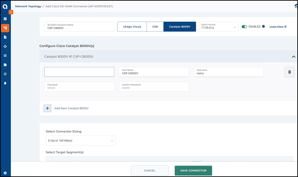The image size is (298, 177).
Task: Click the Host Name input field
Action: (154, 72)
